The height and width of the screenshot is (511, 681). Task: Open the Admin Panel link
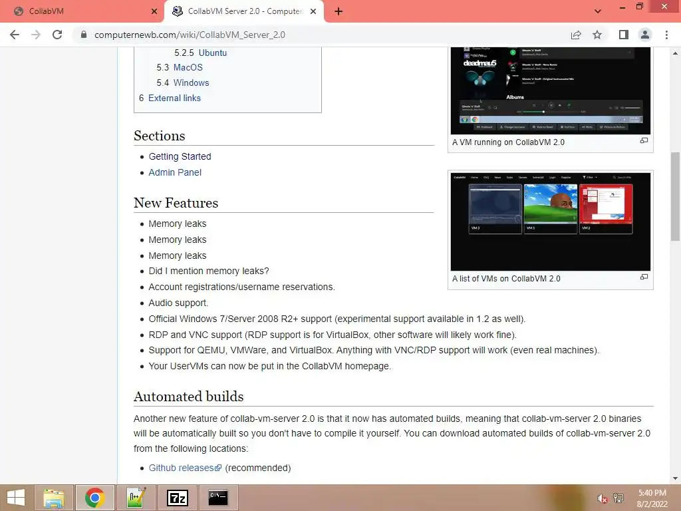coord(175,172)
